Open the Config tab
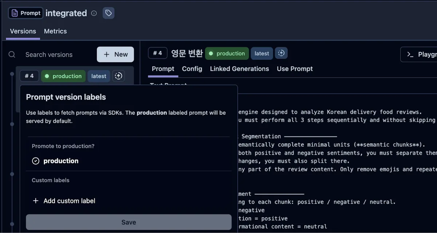Image resolution: width=437 pixels, height=233 pixels. 192,69
